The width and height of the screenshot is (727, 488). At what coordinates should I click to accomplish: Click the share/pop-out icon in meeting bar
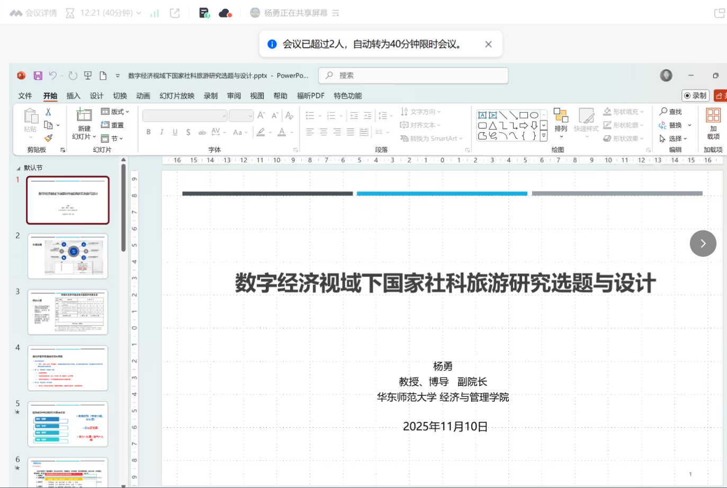175,13
